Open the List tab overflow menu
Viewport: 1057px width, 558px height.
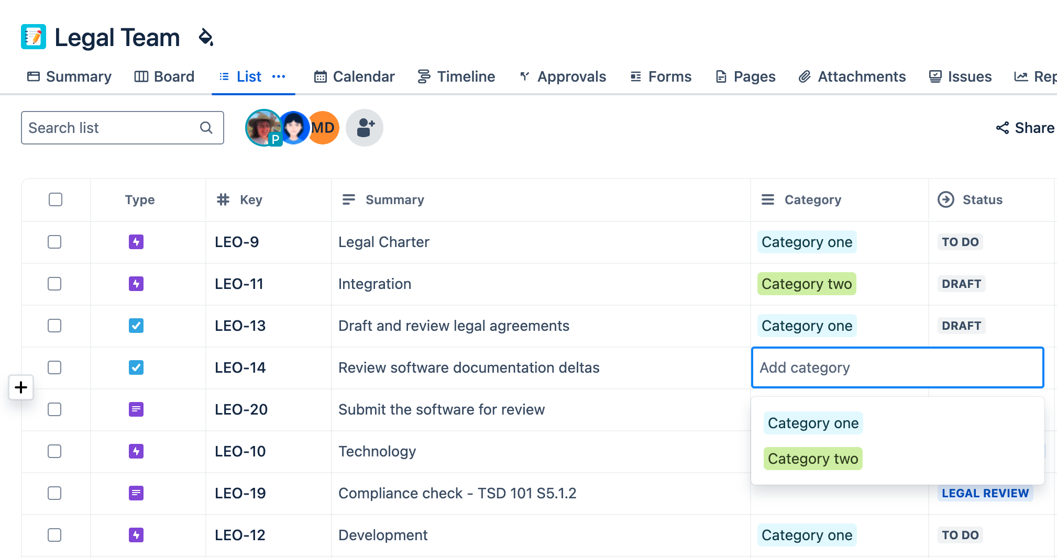[x=279, y=76]
